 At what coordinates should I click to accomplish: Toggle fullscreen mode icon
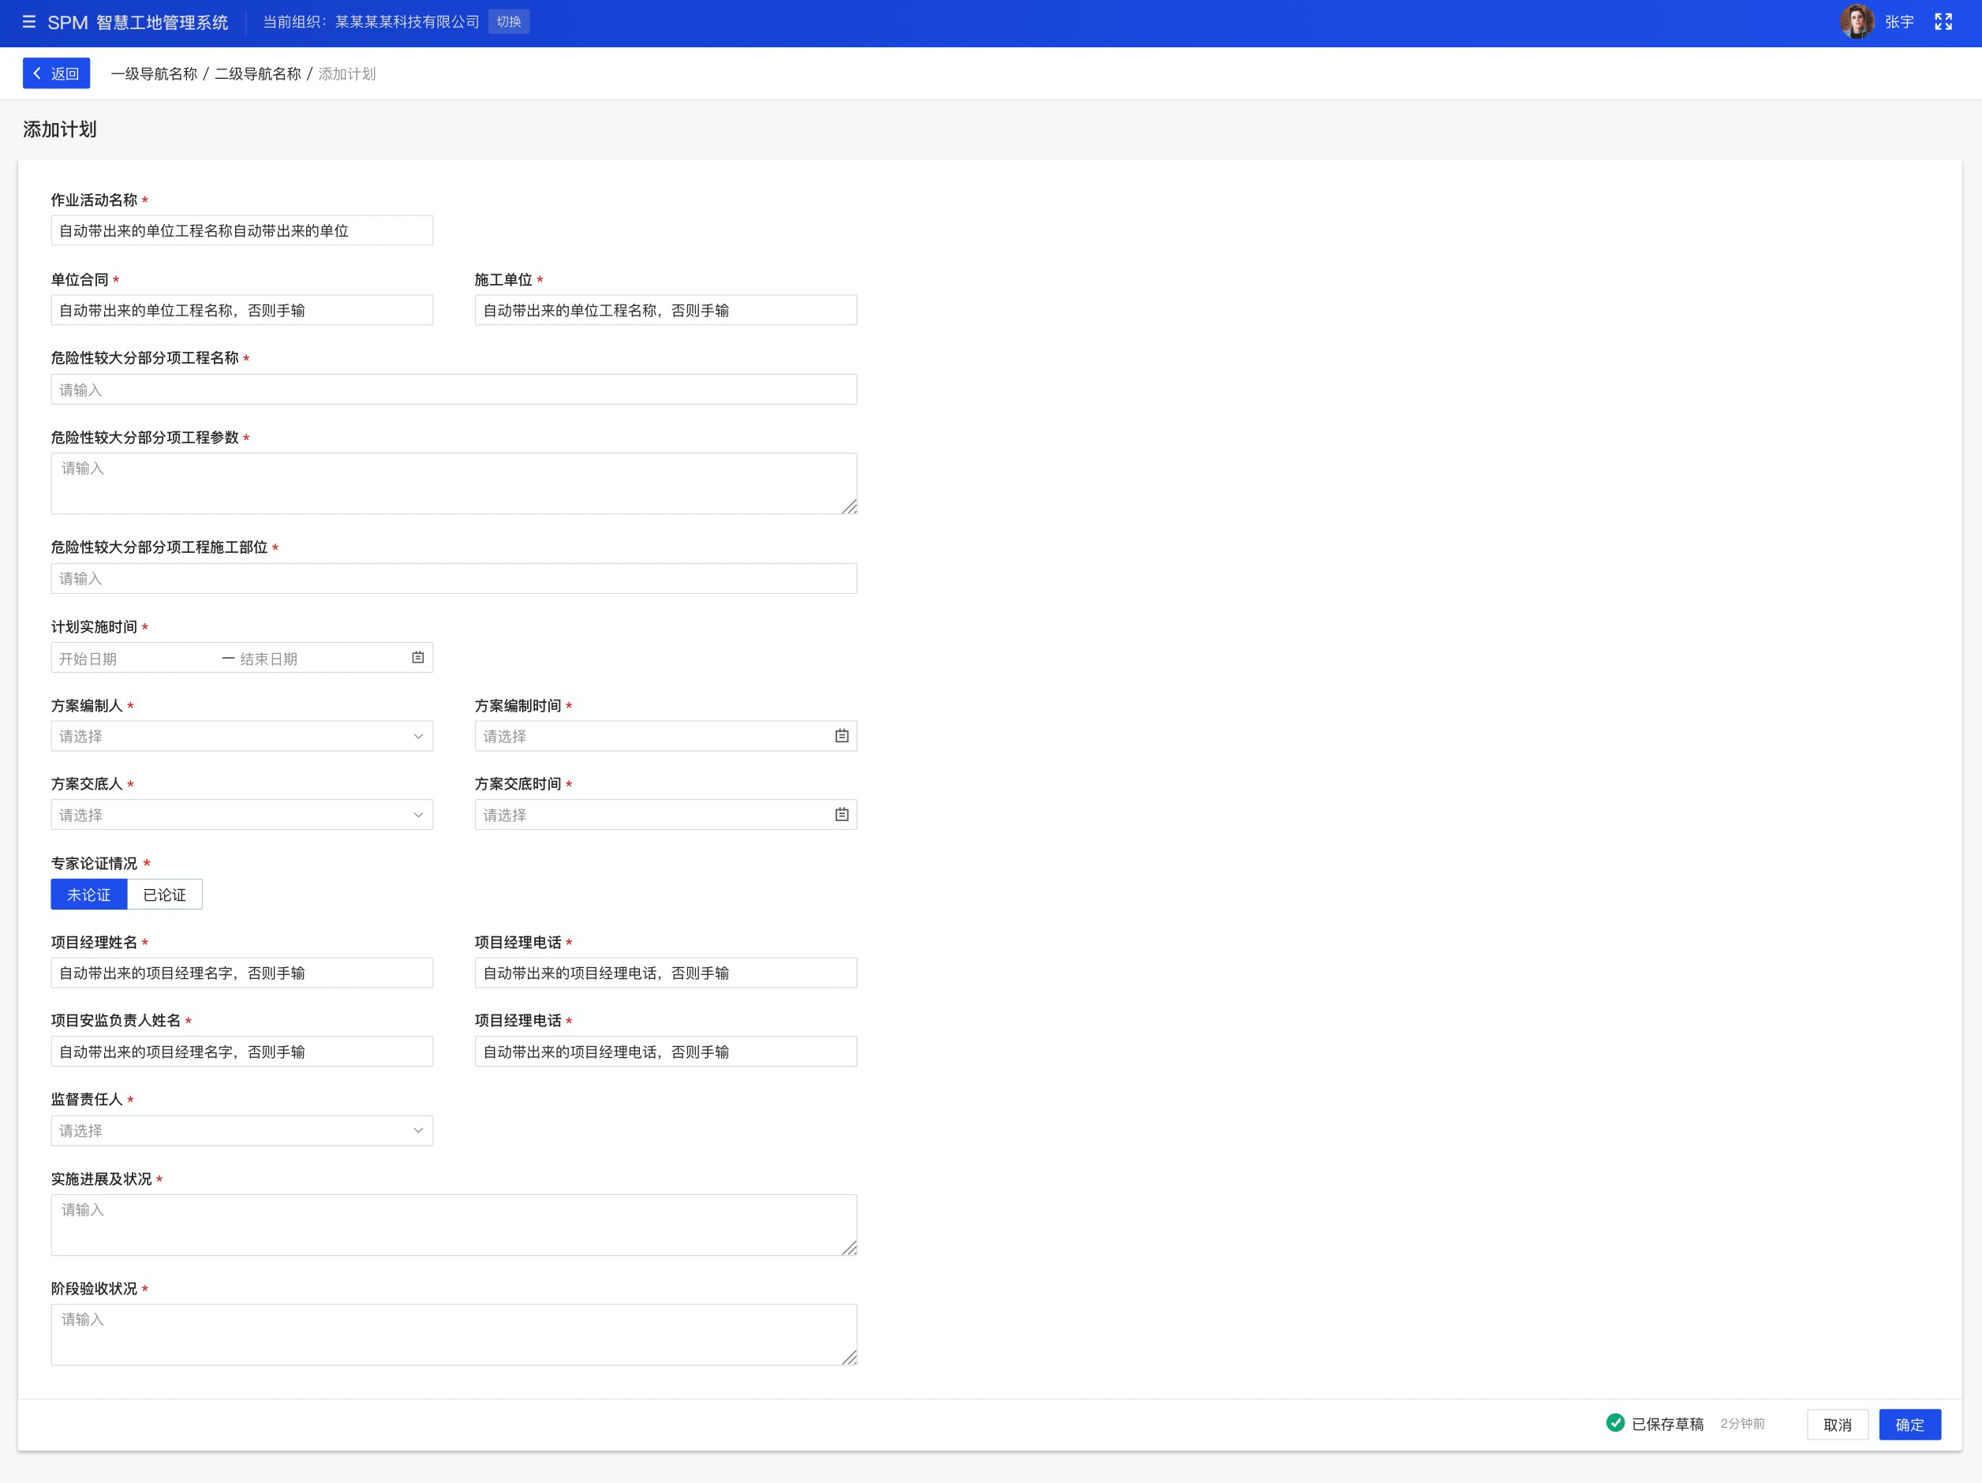coord(1943,21)
